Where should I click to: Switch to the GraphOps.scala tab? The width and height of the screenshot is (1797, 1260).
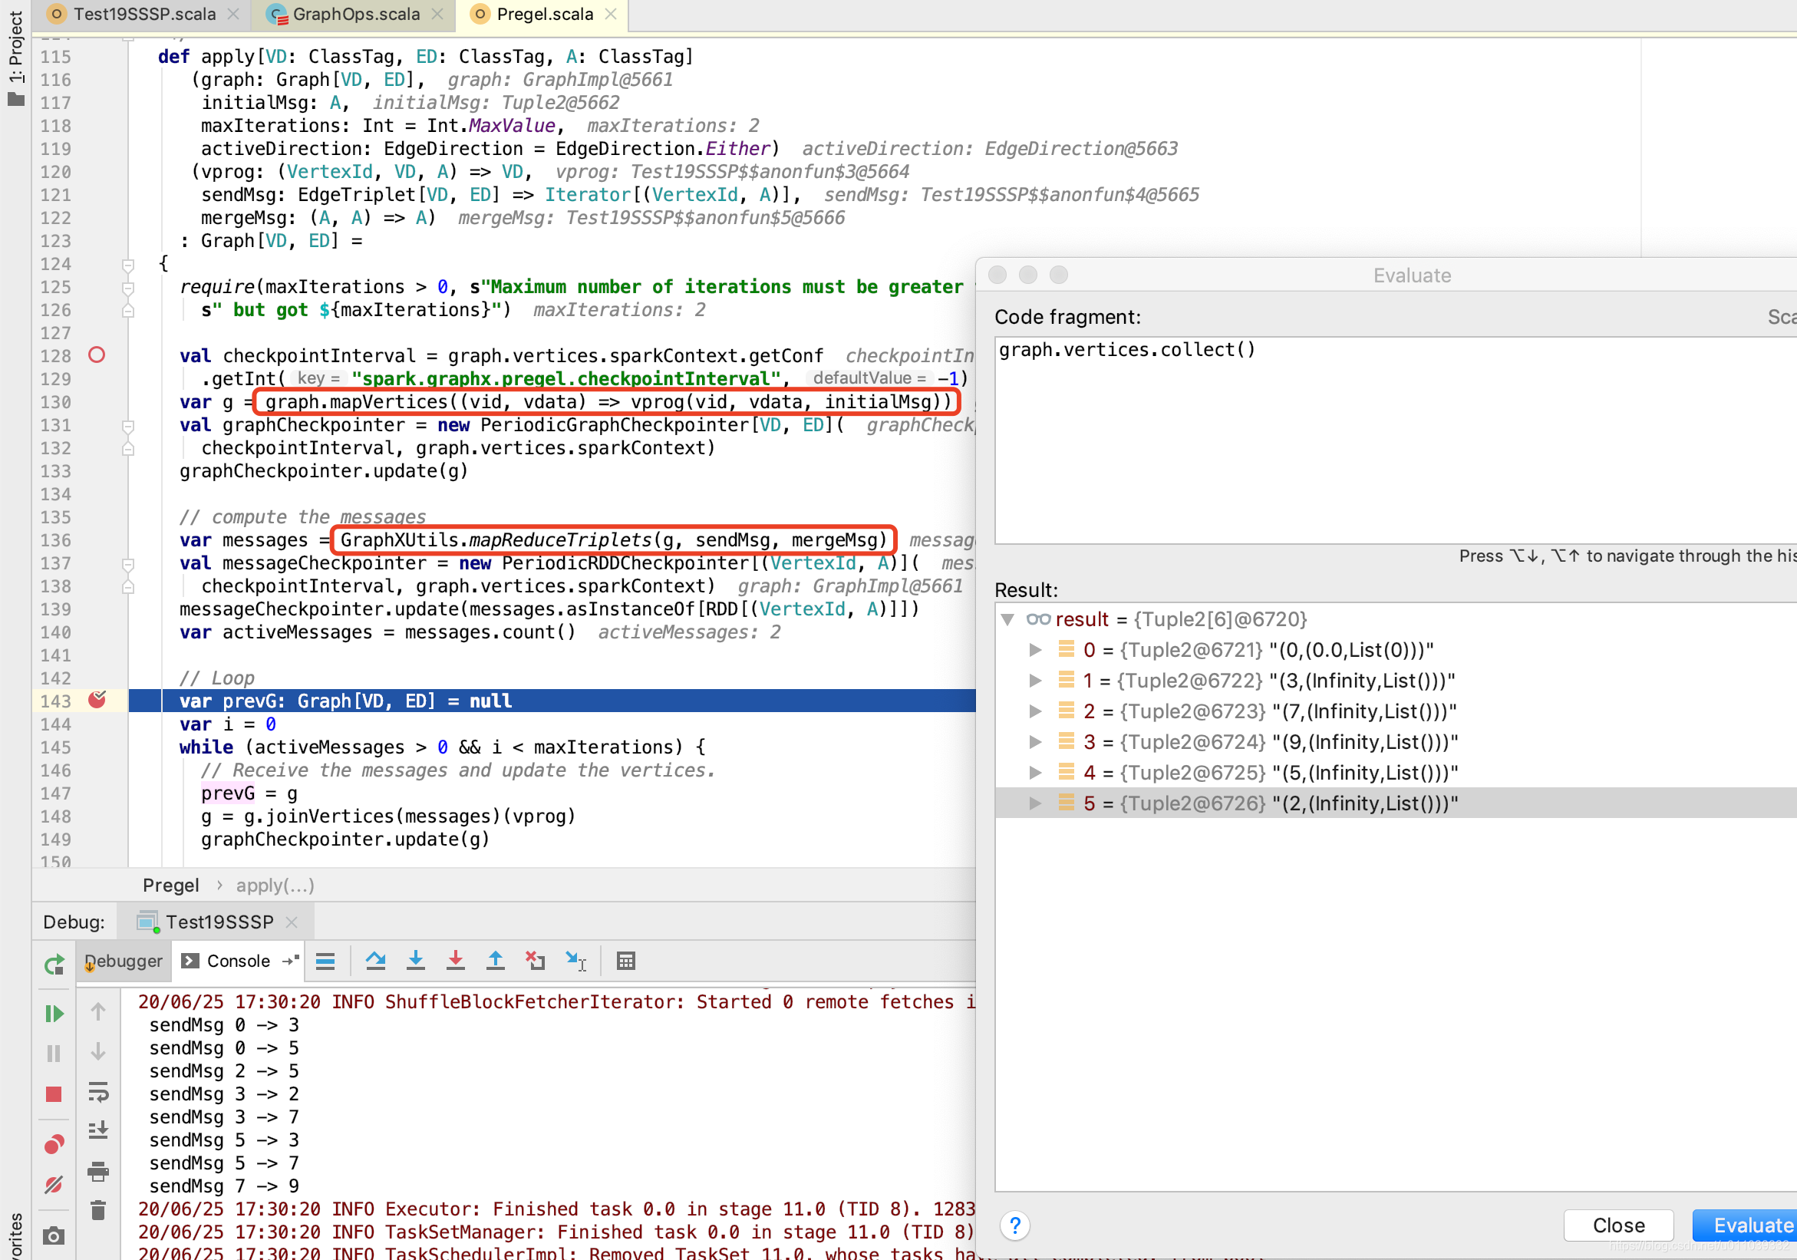click(355, 14)
